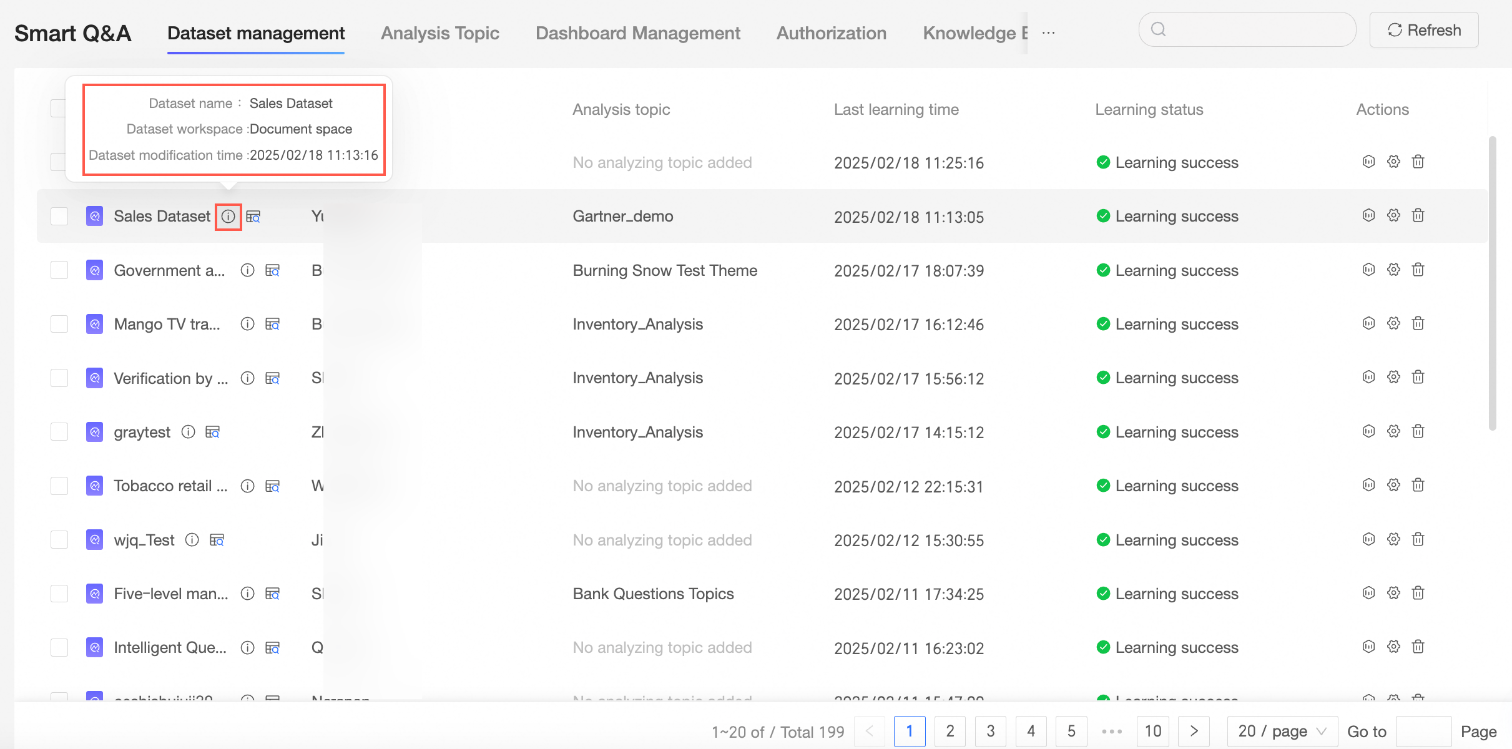Click learning model icon on Sales Dataset row
Image resolution: width=1512 pixels, height=749 pixels.
[x=1368, y=215]
